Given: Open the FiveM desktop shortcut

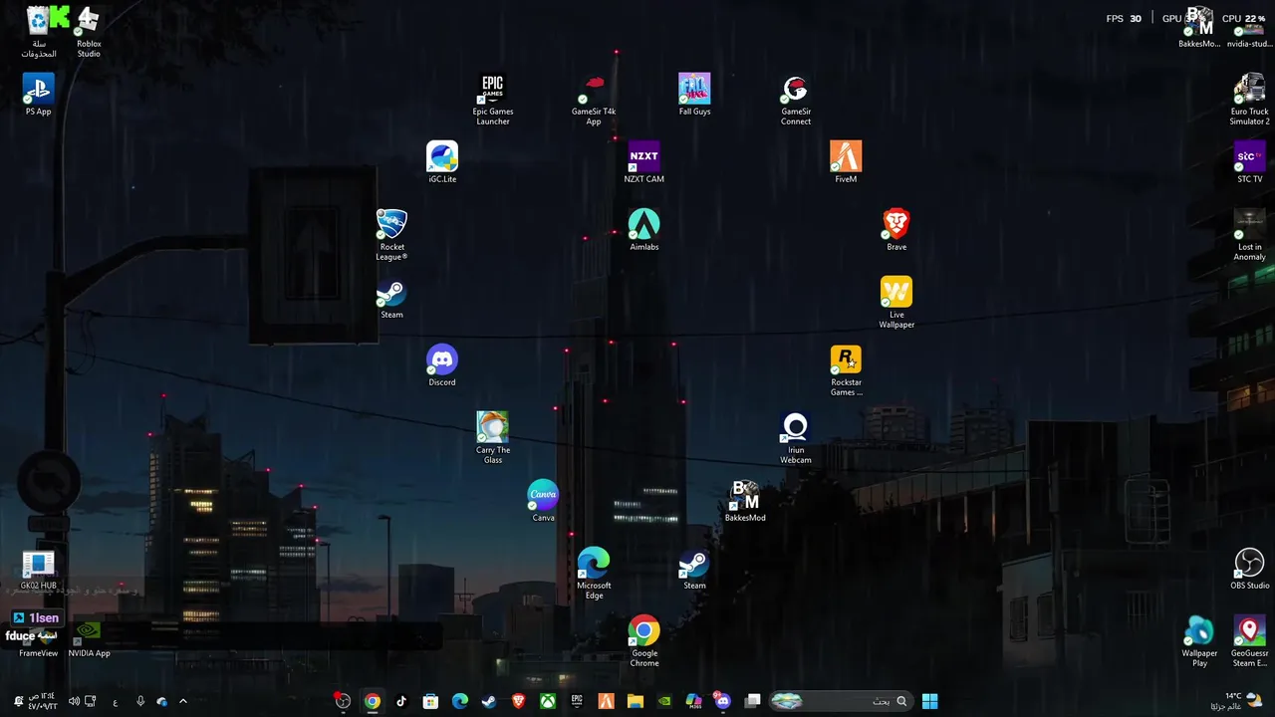Looking at the screenshot, I should click(846, 161).
